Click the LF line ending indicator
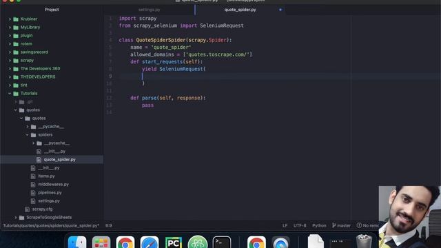 pyautogui.click(x=285, y=225)
